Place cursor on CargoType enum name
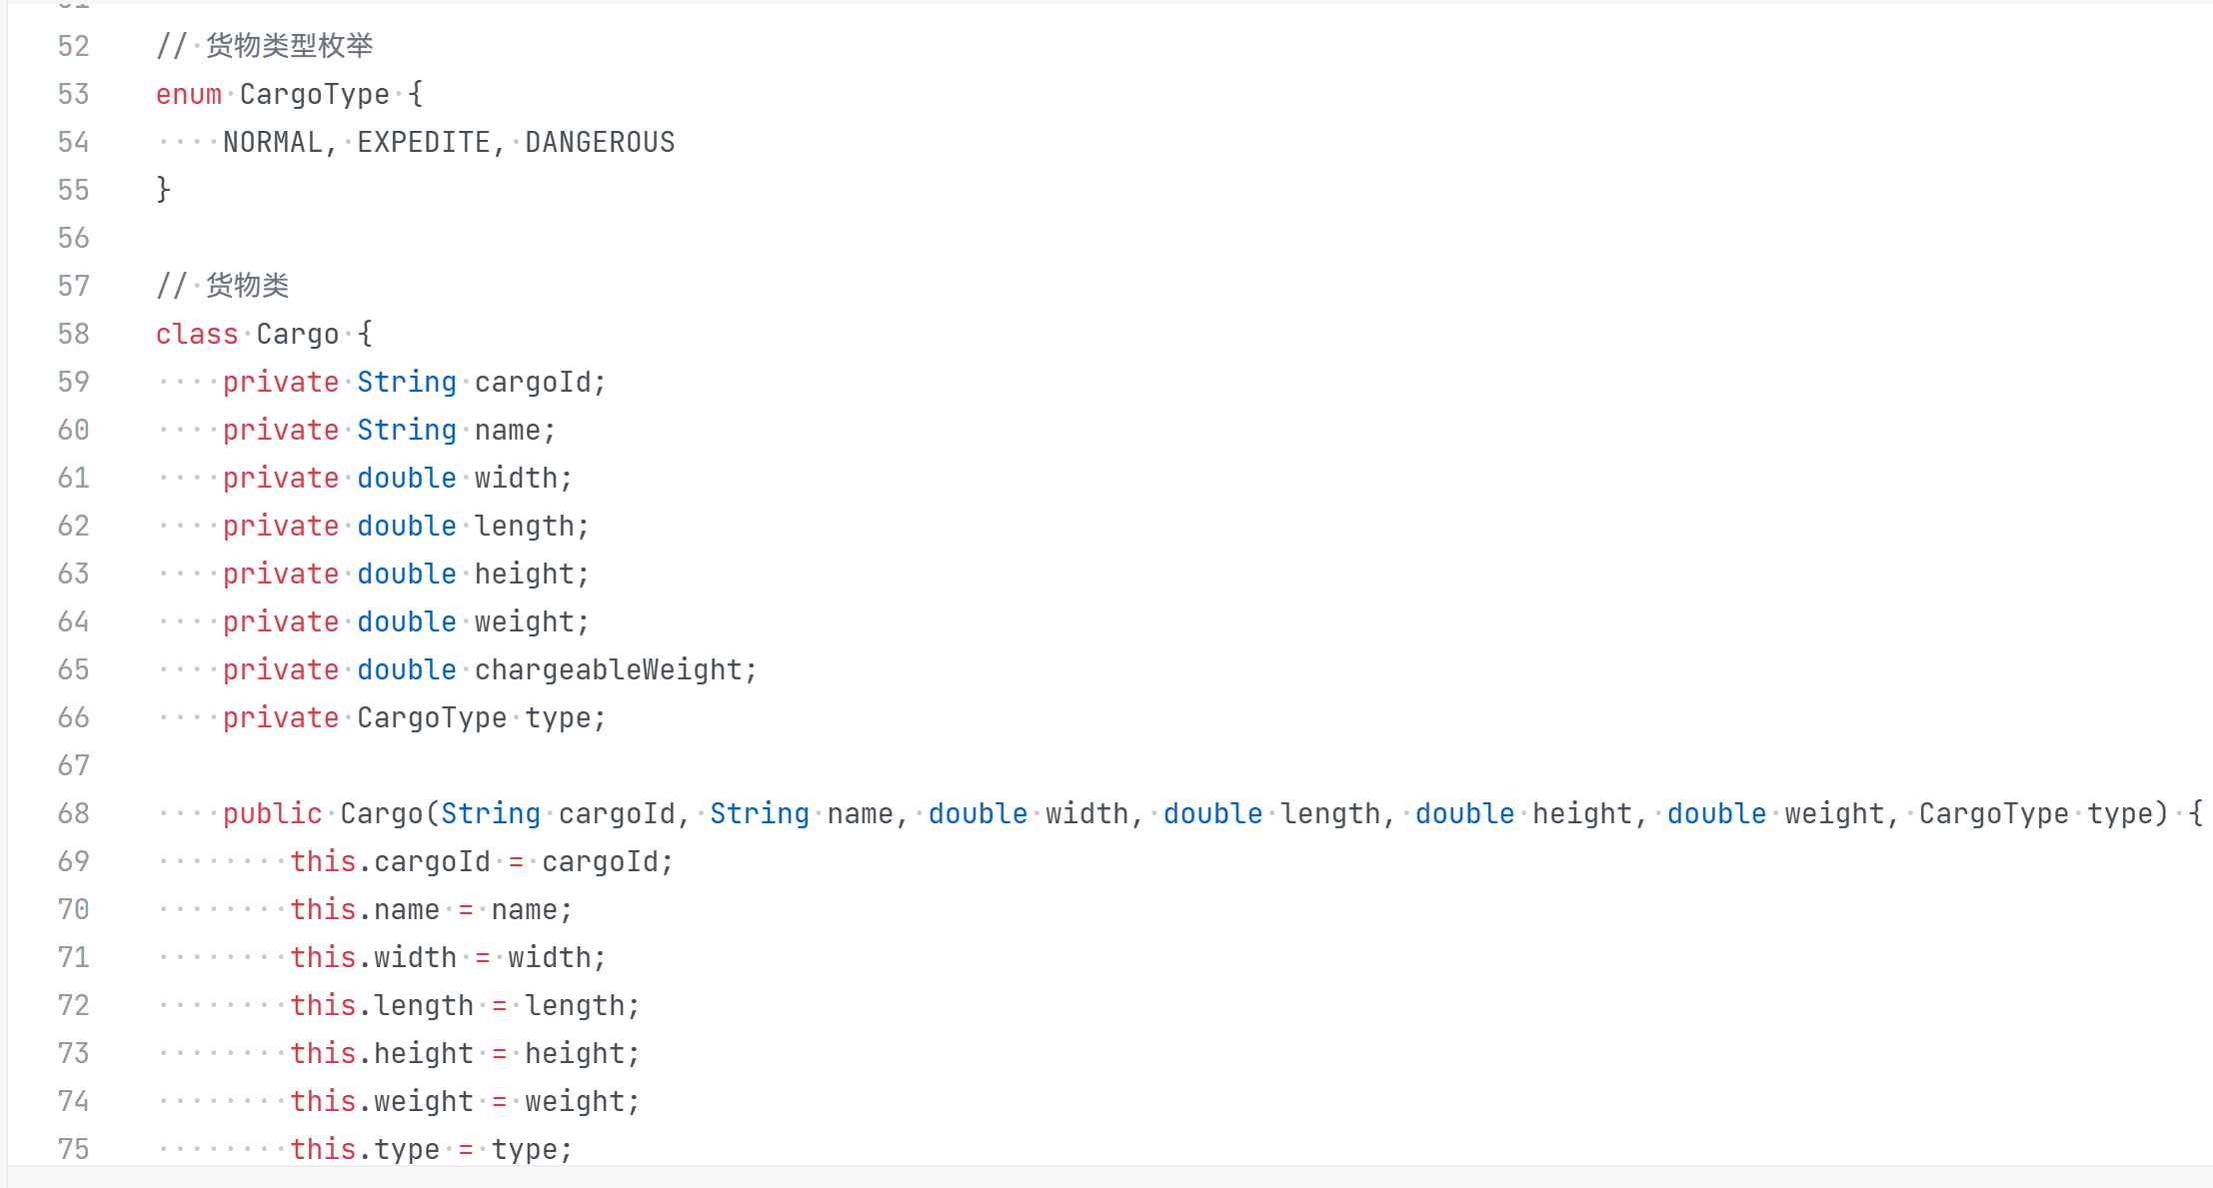Image resolution: width=2213 pixels, height=1188 pixels. [x=314, y=94]
